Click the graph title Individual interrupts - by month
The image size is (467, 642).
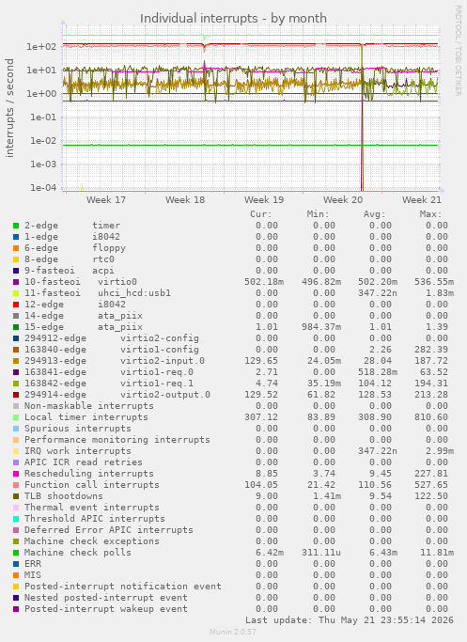click(x=233, y=19)
